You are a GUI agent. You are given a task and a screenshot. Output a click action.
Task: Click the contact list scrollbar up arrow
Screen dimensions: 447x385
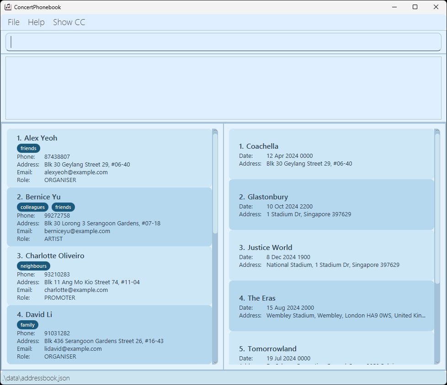[x=215, y=131]
